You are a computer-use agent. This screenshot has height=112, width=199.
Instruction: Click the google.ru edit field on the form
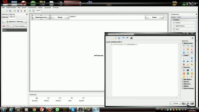[x=107, y=17]
